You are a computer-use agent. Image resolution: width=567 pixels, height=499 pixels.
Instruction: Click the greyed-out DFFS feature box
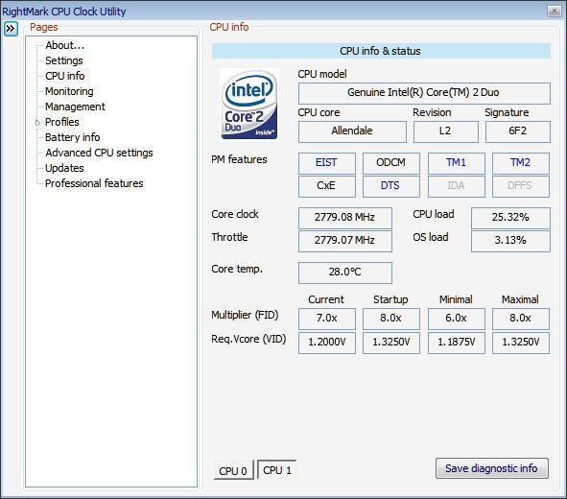521,186
